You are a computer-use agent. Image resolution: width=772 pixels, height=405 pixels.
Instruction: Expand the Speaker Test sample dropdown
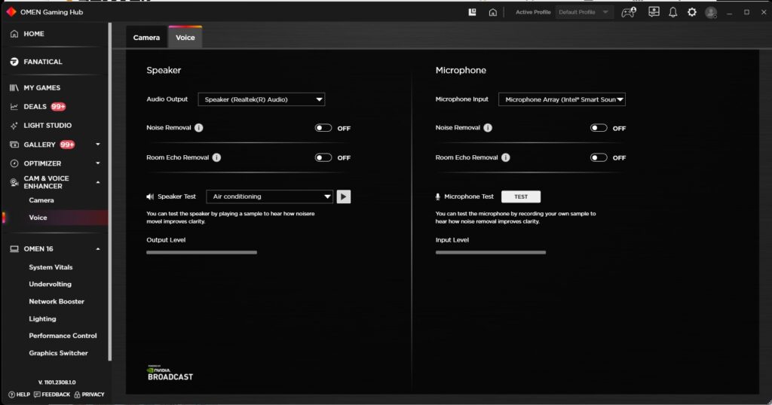tap(269, 196)
